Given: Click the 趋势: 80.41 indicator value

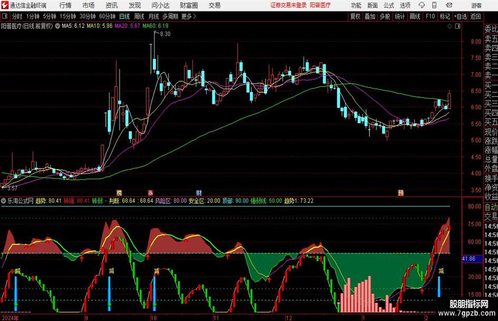Looking at the screenshot, I should 48,201.
